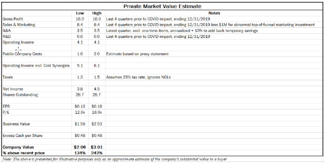The image size is (325, 164).
Task: Click the $2.53 Business Value cell
Action: point(97,124)
